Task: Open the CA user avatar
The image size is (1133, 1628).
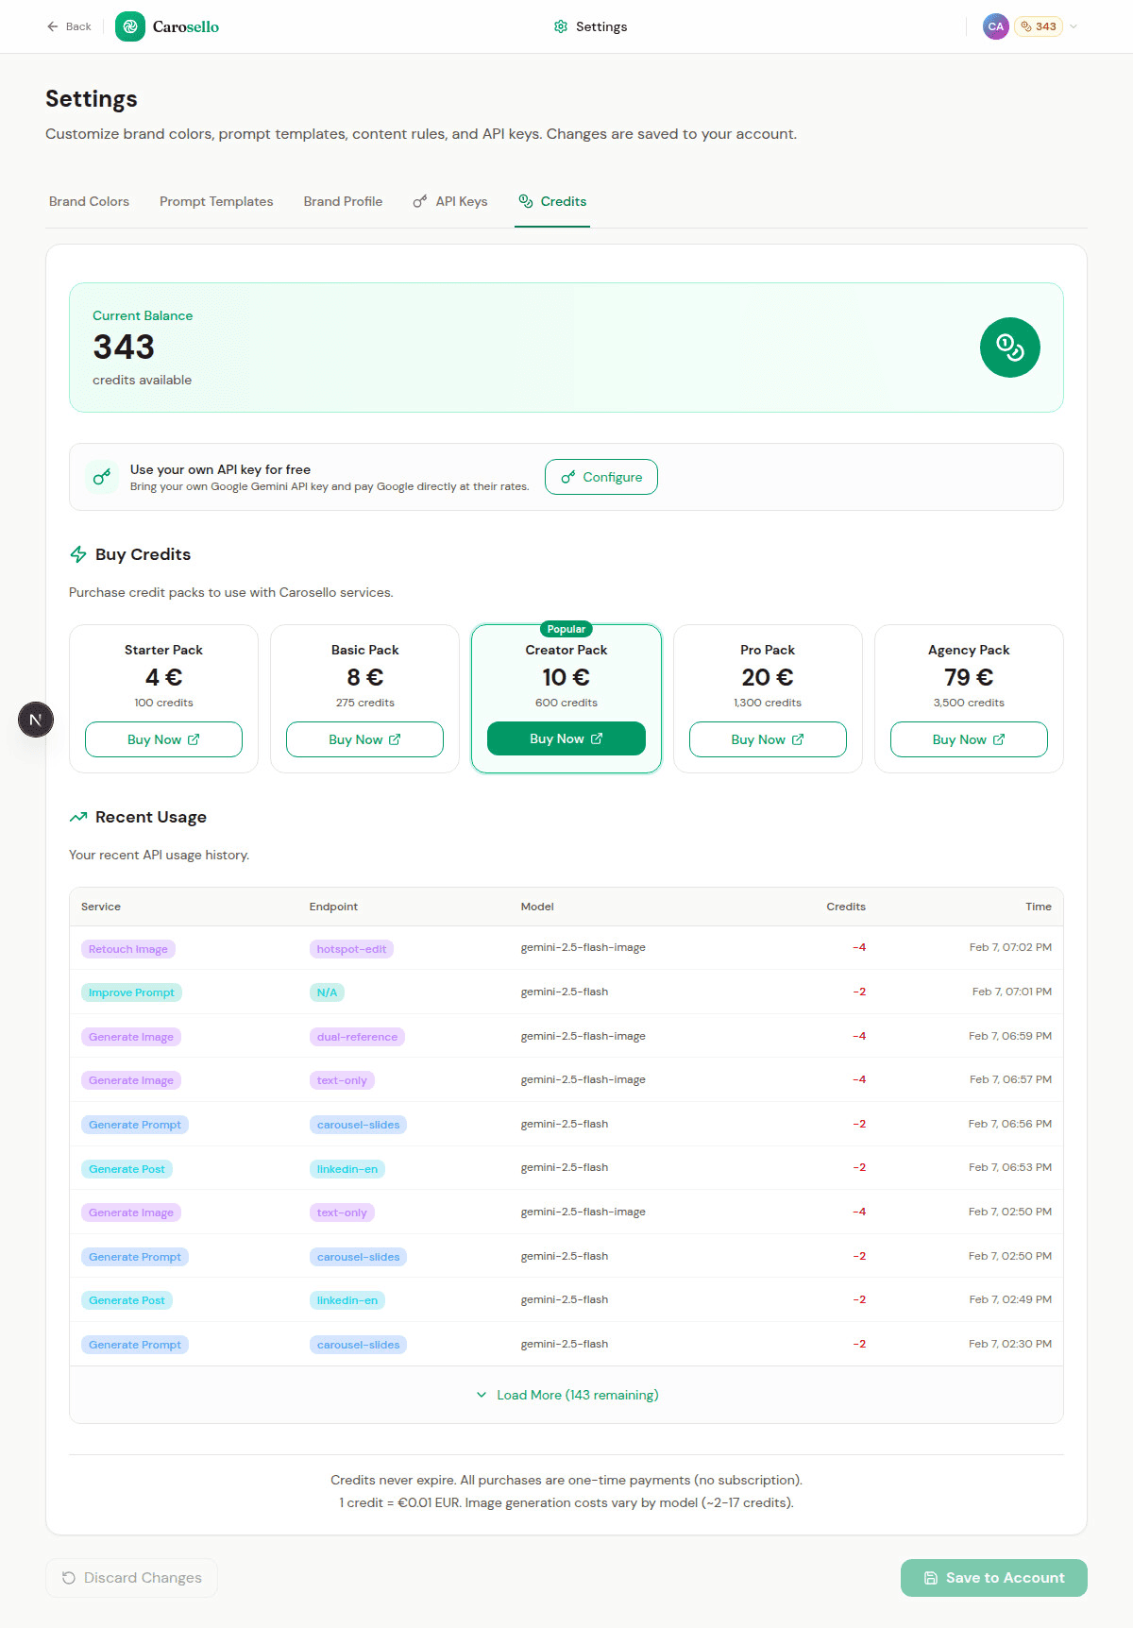Action: (x=995, y=26)
